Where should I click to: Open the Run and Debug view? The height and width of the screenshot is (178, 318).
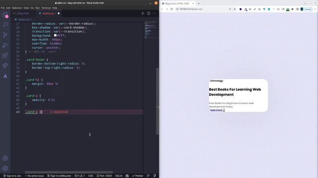click(x=5, y=45)
